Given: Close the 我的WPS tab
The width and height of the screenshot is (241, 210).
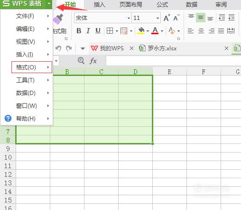Looking at the screenshot, I should tap(131, 48).
